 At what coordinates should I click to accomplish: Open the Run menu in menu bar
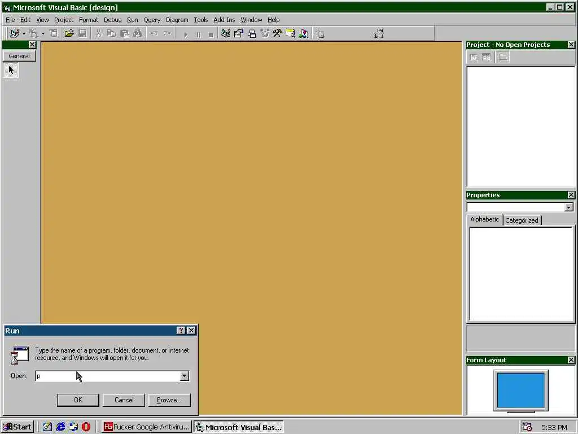132,20
